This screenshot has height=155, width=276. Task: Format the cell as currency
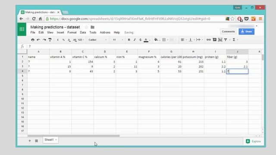coord(58,40)
